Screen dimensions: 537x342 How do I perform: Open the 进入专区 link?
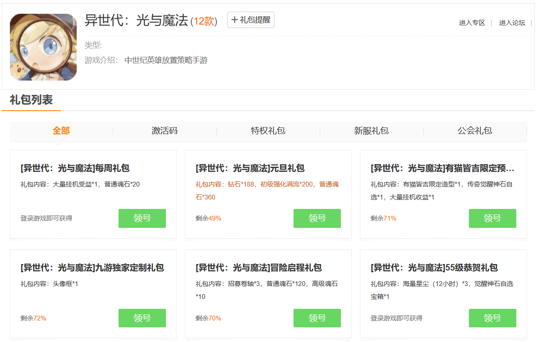pos(472,23)
